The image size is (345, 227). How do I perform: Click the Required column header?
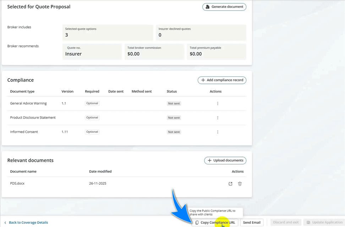[x=92, y=92]
